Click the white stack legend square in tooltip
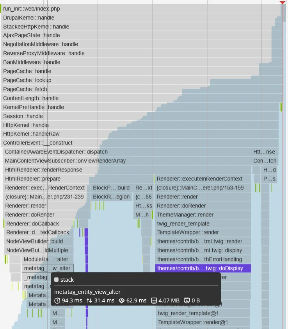The width and height of the screenshot is (288, 329). 56,279
